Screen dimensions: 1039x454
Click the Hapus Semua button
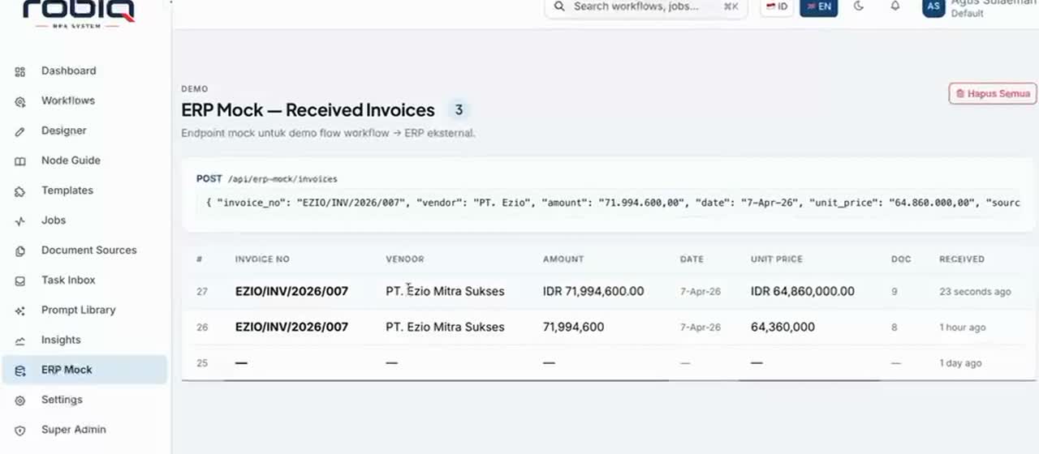[x=992, y=93]
